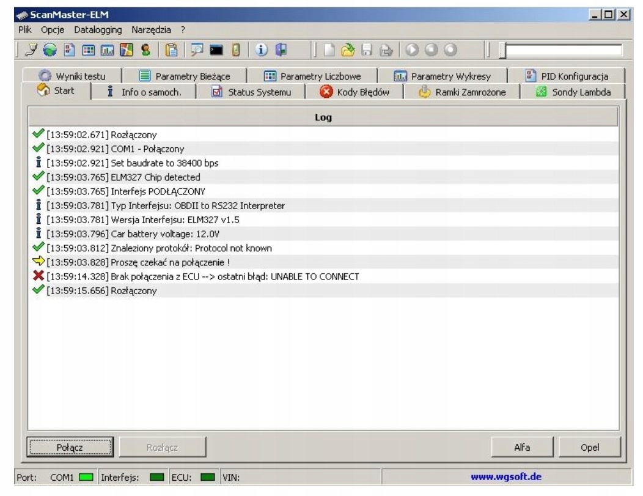The image size is (643, 496).
Task: Click the connect cable toolbar icon
Action: tap(31, 50)
